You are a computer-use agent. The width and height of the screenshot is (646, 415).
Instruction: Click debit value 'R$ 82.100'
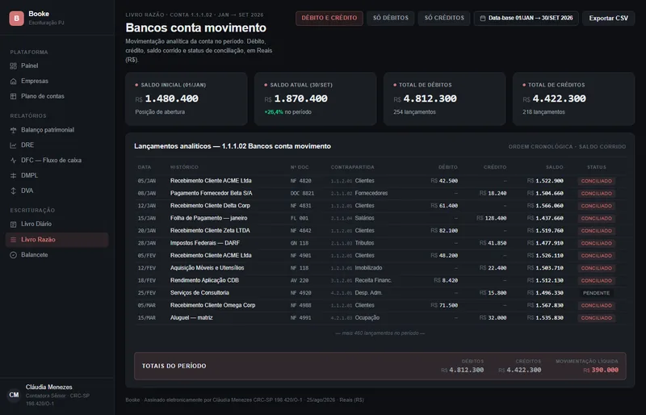click(x=444, y=231)
